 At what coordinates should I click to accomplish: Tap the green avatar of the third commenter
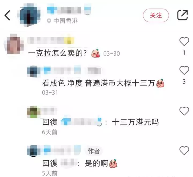[34, 112]
